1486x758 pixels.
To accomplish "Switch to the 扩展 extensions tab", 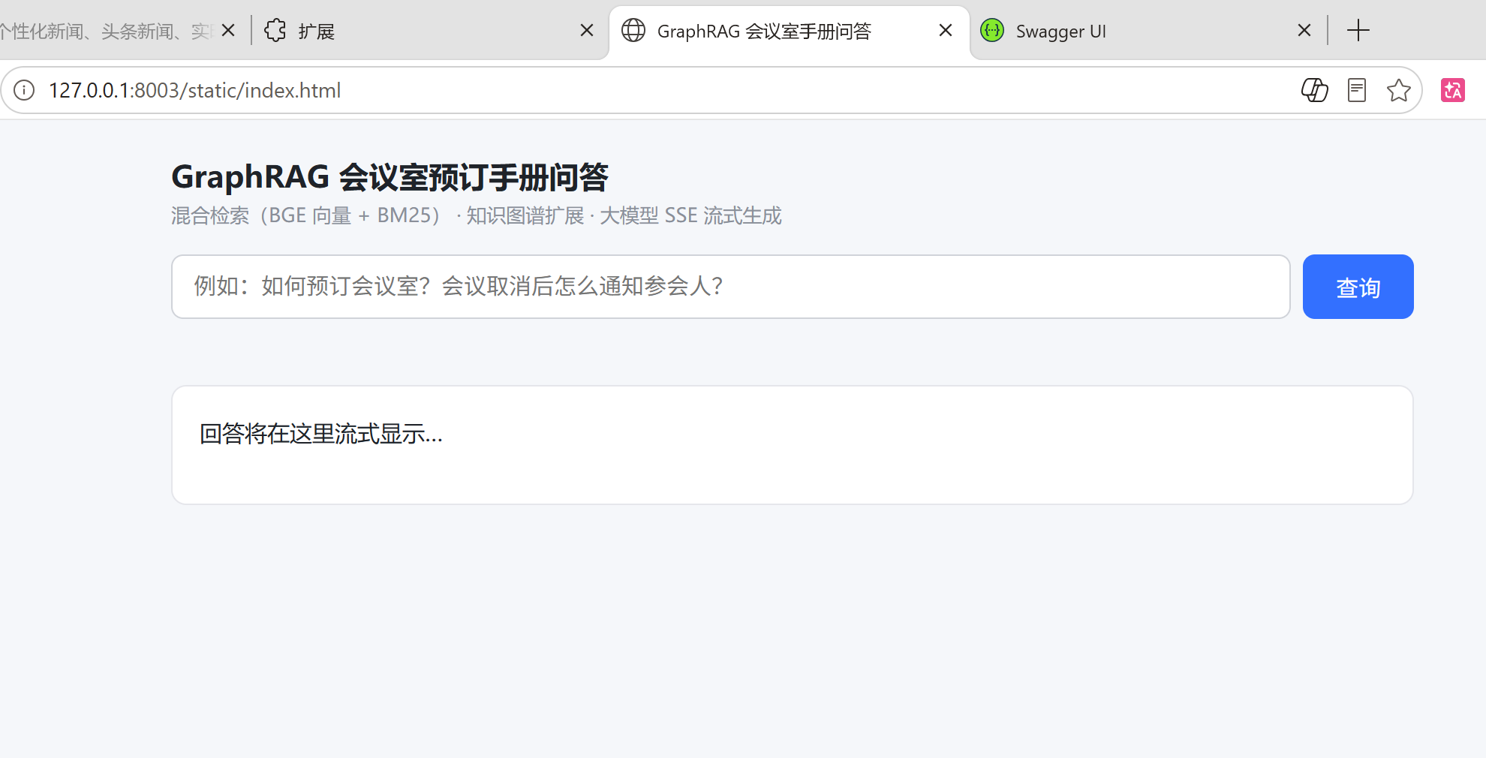I will [428, 31].
